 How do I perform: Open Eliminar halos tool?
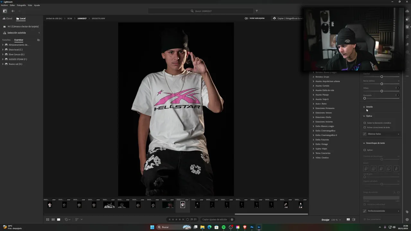[x=381, y=134]
